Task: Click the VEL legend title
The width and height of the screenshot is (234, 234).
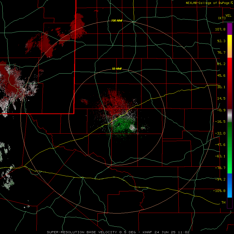Action: pos(229,15)
